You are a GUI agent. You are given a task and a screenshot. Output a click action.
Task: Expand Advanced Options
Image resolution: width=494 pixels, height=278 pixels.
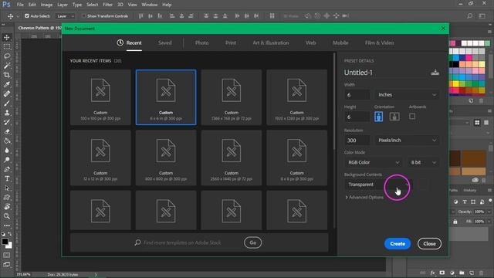pyautogui.click(x=364, y=198)
